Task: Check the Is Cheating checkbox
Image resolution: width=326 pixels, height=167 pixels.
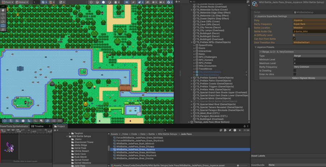Action: (294, 70)
